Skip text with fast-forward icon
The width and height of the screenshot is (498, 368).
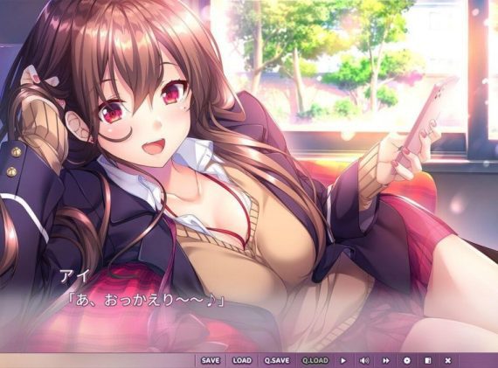coord(386,360)
